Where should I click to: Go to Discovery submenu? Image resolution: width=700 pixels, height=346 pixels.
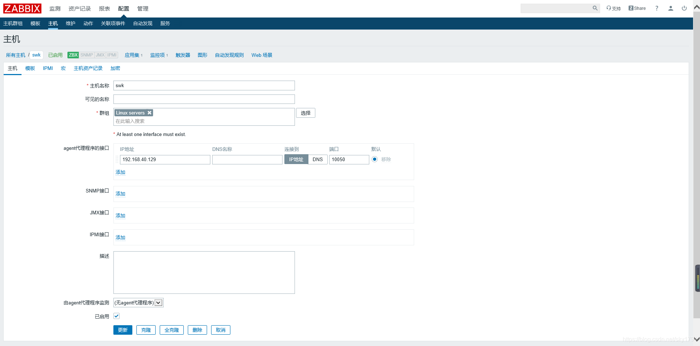tap(143, 23)
